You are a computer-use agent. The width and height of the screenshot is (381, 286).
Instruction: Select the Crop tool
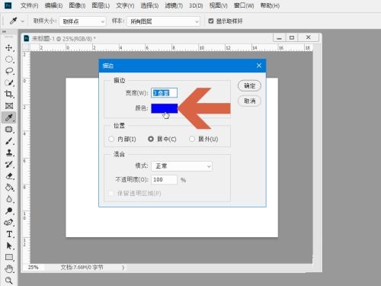(9, 95)
